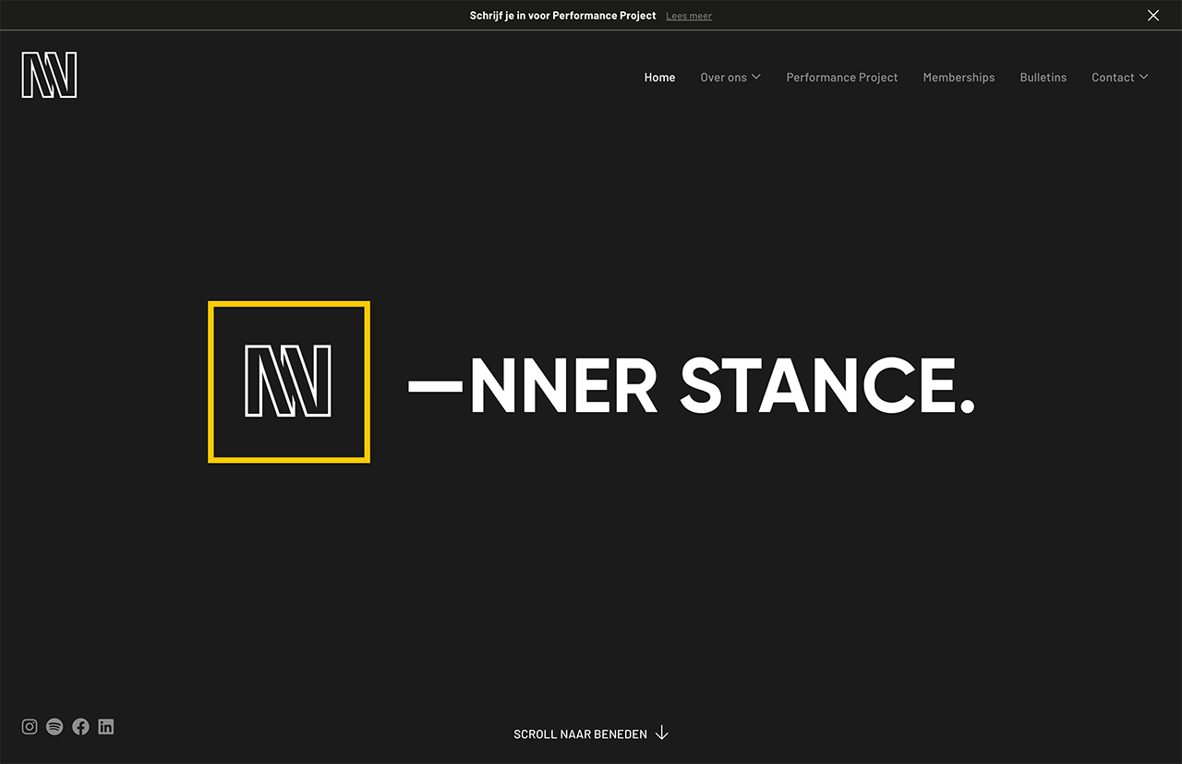Viewport: 1182px width, 764px height.
Task: Click the NN logo in header
Action: tap(49, 76)
